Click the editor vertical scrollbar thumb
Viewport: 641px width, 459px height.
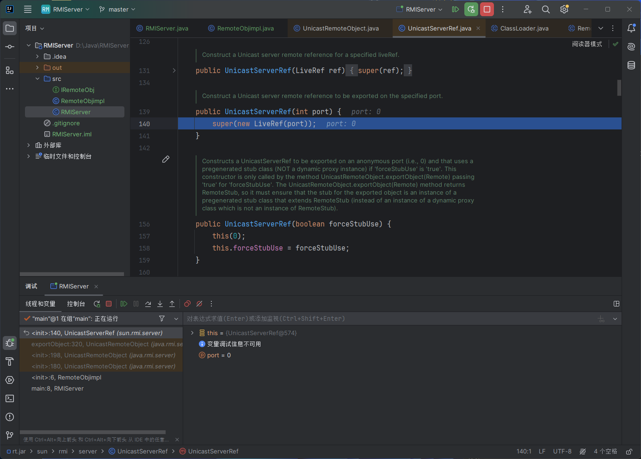click(619, 87)
